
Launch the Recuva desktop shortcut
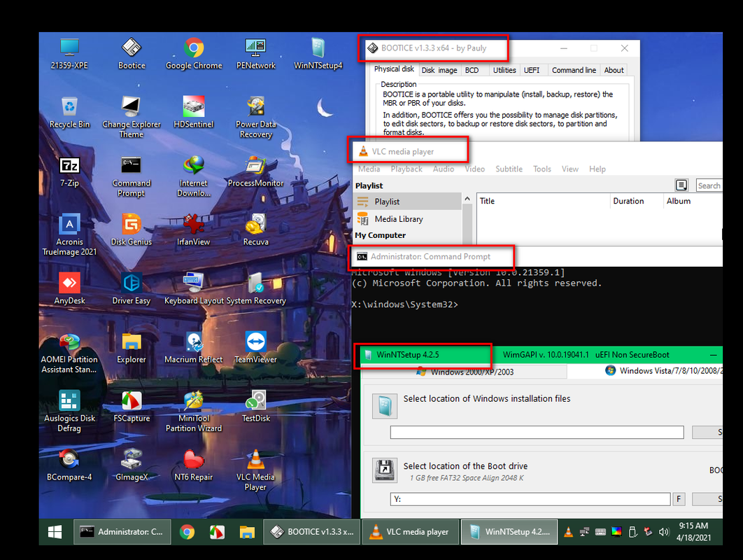click(x=256, y=230)
